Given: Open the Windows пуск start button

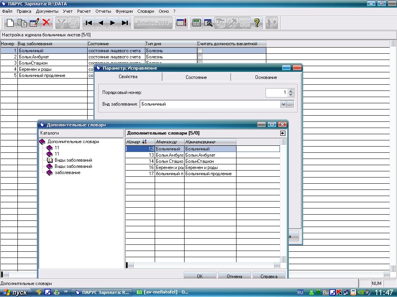Looking at the screenshot, I should point(15,293).
